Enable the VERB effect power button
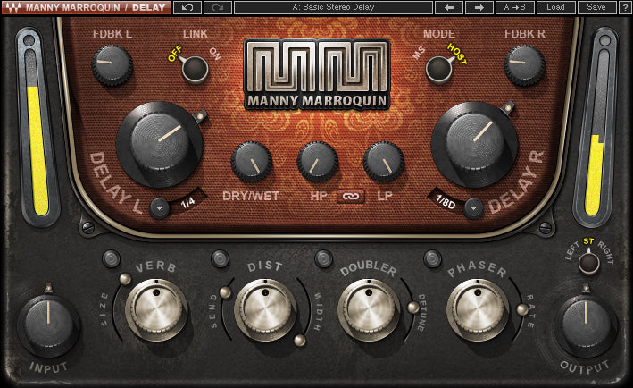 [x=110, y=259]
